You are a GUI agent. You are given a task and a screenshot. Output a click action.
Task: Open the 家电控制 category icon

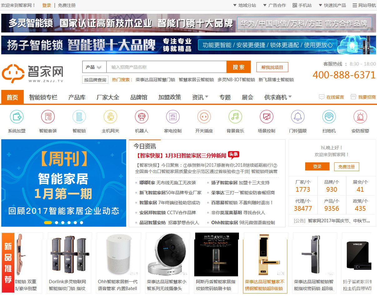173,117
